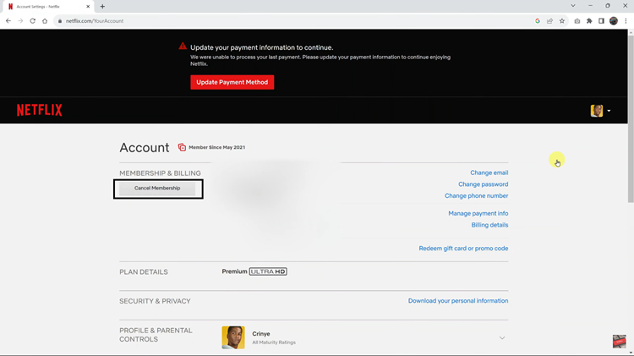Image resolution: width=634 pixels, height=356 pixels.
Task: Select the Account Settings - Netflix tab
Action: 48,7
